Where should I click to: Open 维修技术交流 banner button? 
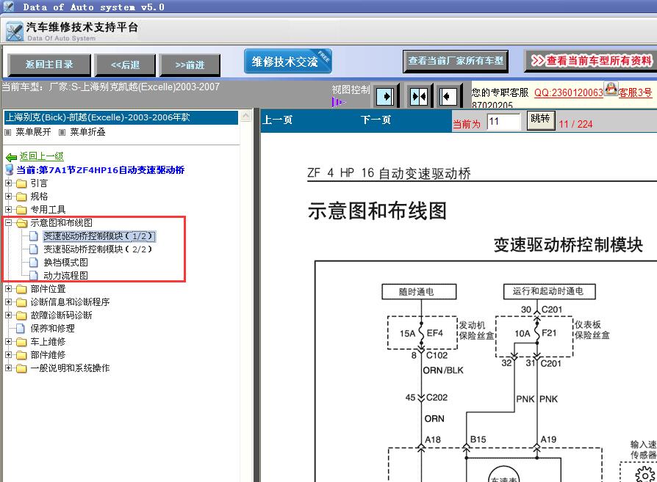(288, 61)
